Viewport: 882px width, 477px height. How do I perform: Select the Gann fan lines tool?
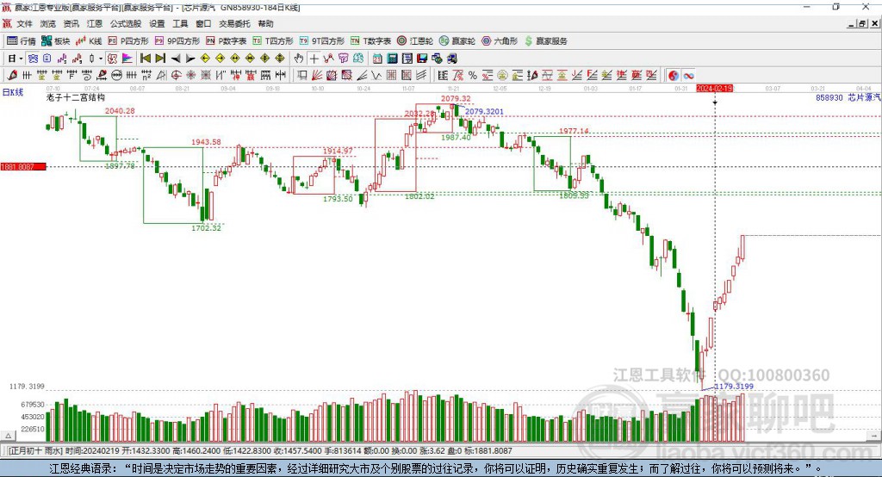click(317, 76)
